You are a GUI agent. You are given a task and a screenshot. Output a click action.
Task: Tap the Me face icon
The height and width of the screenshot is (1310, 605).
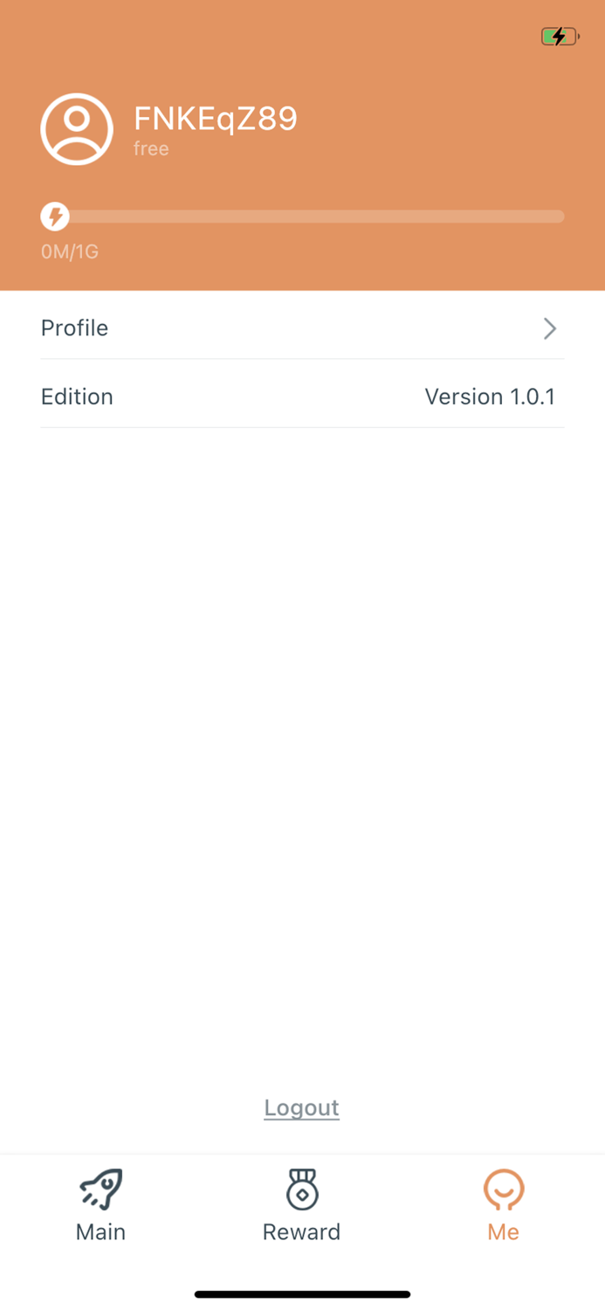[504, 1189]
